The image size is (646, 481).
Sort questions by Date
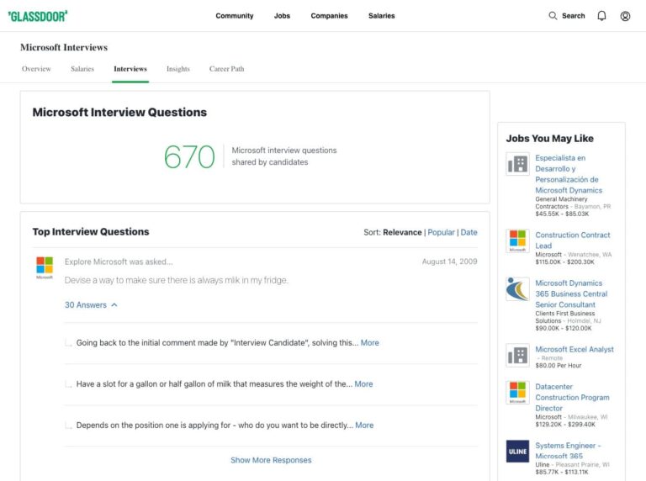click(469, 232)
